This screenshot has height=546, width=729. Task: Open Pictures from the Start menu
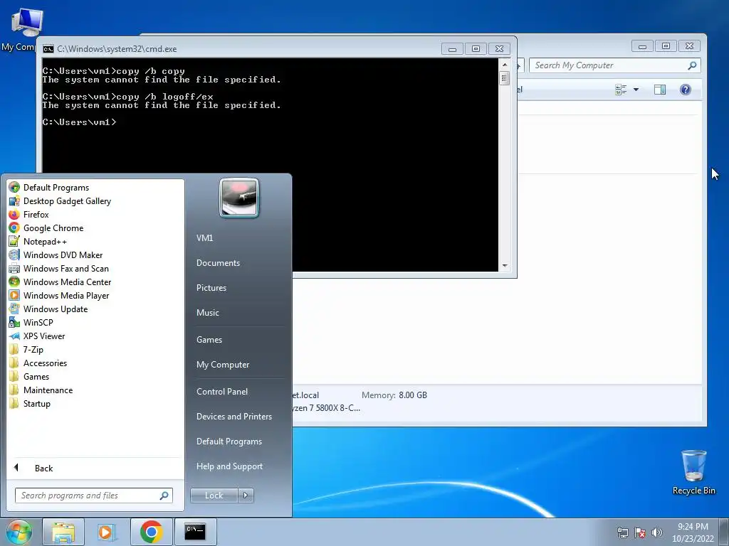coord(211,288)
